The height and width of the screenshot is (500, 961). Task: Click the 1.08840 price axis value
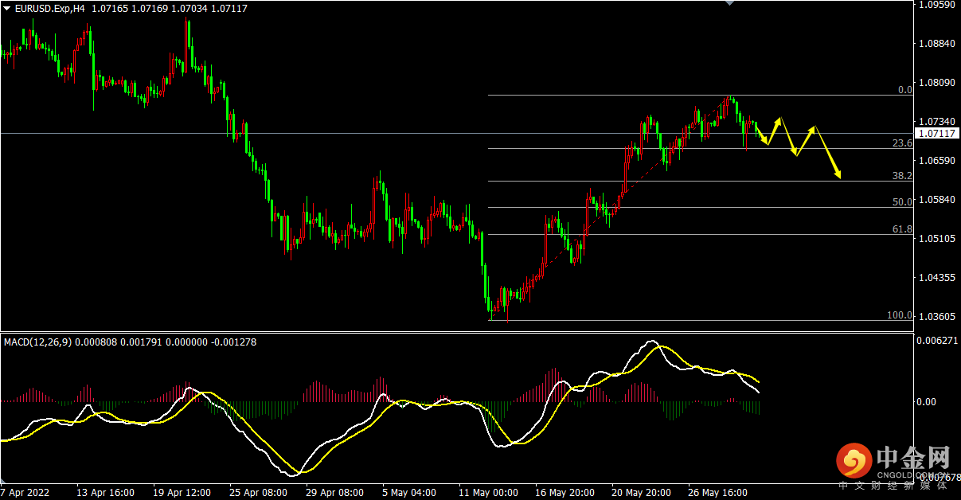(936, 44)
